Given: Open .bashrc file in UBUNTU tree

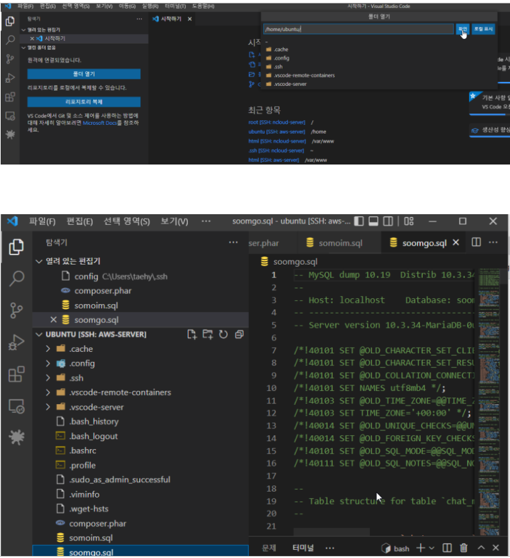Looking at the screenshot, I should tap(140, 451).
